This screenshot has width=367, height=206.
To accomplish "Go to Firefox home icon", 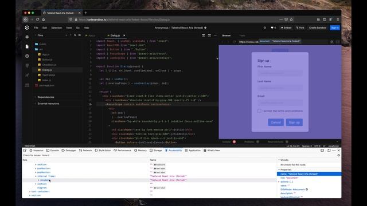I will click(x=44, y=19).
